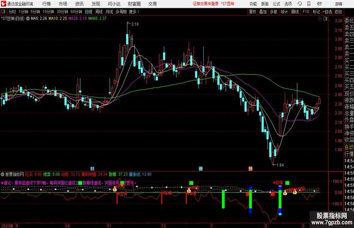
Task: Expand dropdown arrow beside 股票指标网 indicator
Action: pos(2,174)
